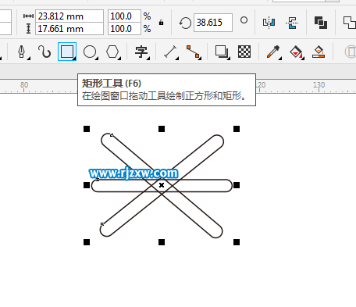The width and height of the screenshot is (356, 307).
Task: Mirror the object horizontally
Action: pos(269,23)
